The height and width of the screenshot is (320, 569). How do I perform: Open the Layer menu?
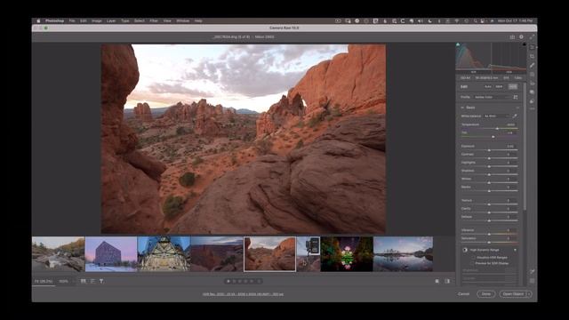pos(111,21)
